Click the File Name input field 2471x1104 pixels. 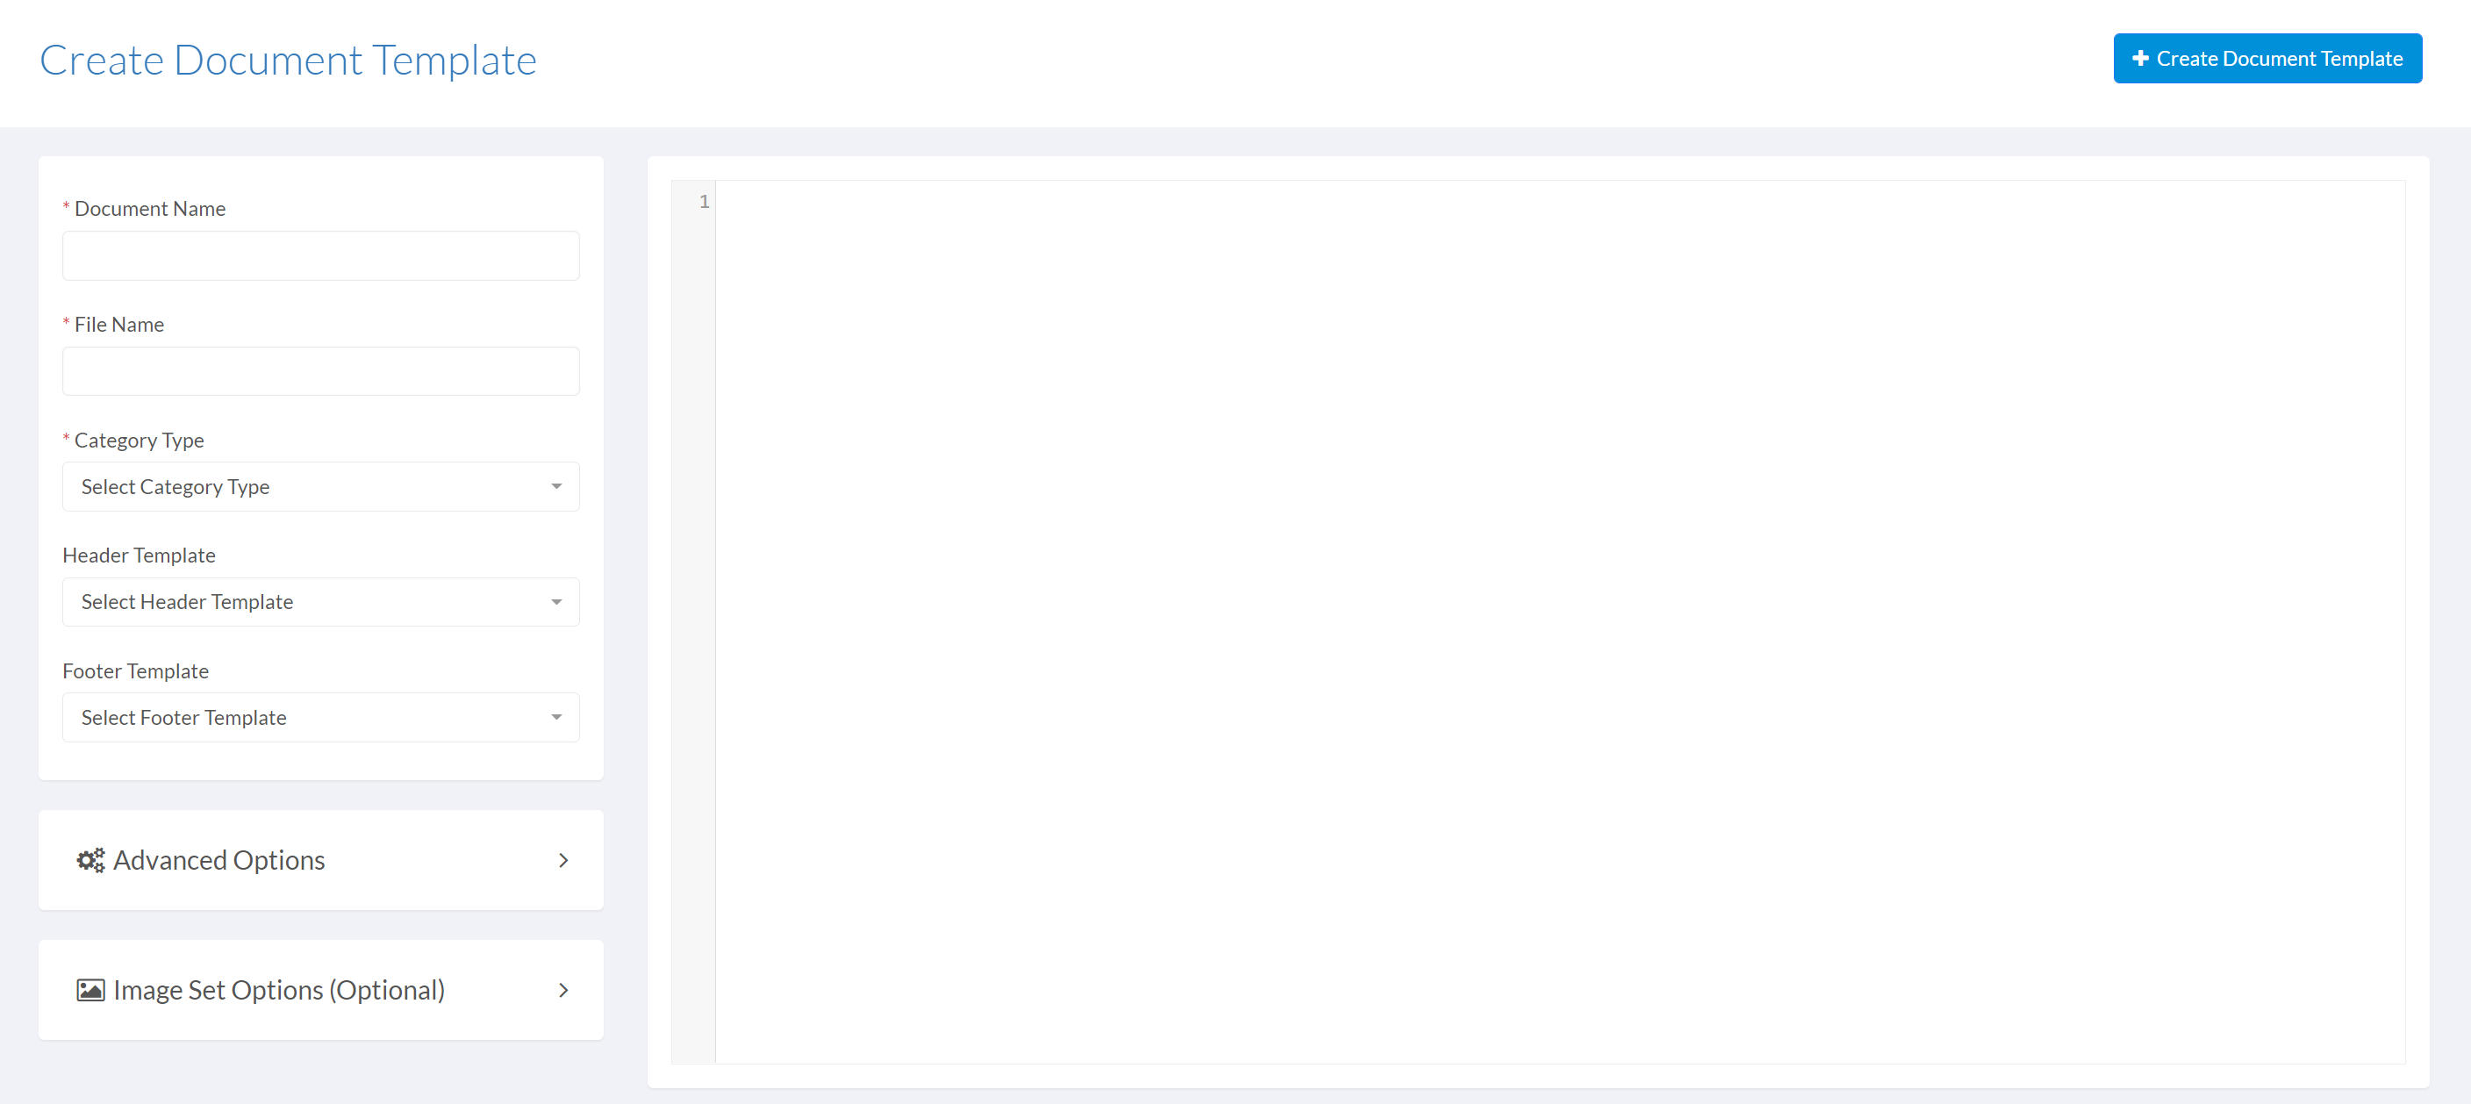[320, 372]
